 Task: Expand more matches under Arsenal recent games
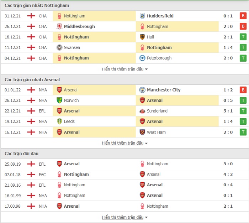click(x=124, y=143)
